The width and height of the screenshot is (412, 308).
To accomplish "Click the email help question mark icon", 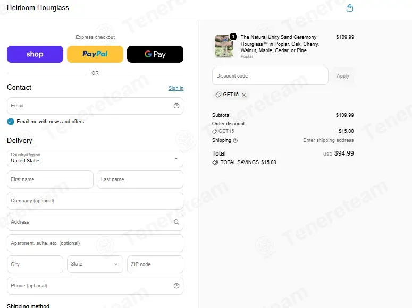I will 176,106.
